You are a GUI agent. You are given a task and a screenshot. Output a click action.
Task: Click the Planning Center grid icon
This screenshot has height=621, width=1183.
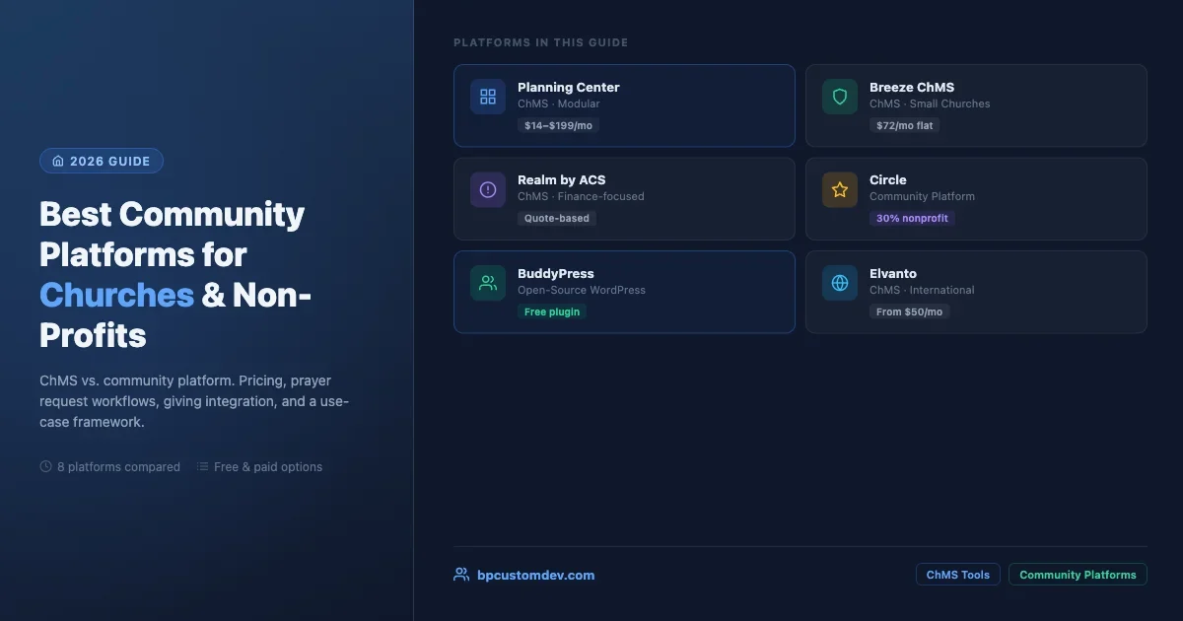(x=488, y=97)
